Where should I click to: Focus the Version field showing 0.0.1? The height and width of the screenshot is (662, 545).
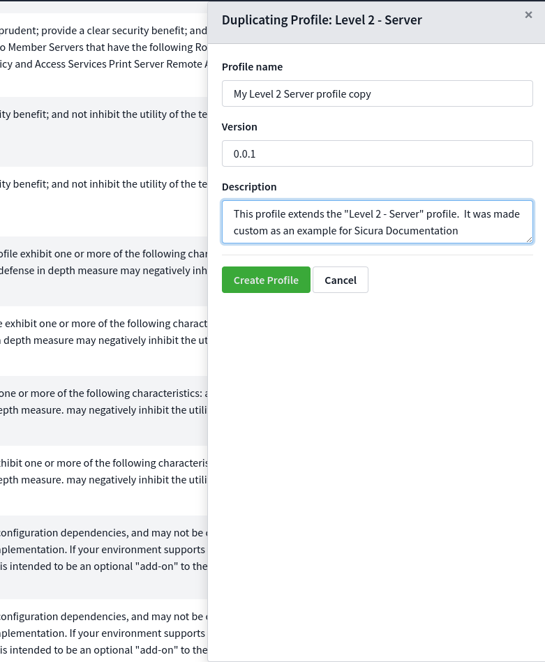[x=377, y=153]
